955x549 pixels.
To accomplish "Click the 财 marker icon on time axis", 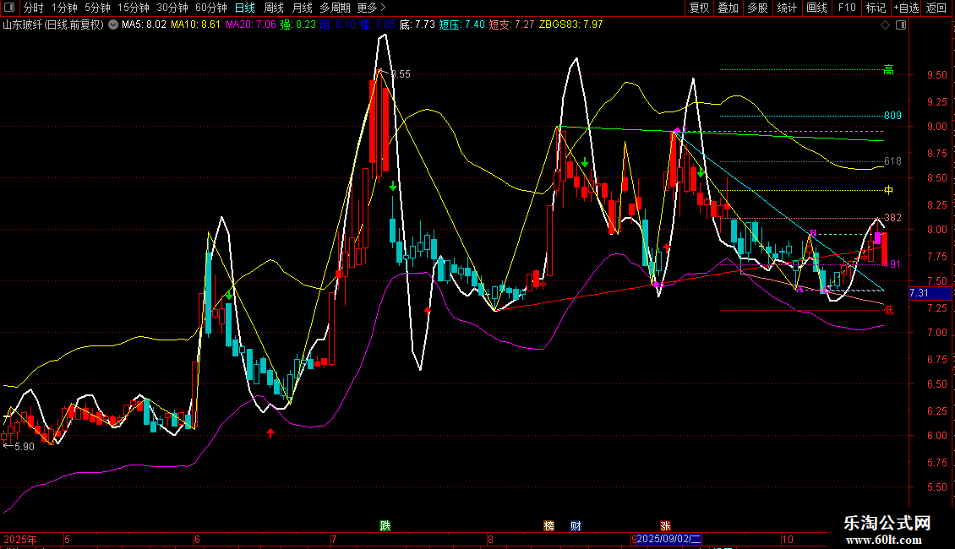I will tap(576, 525).
